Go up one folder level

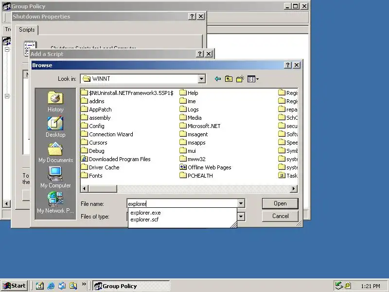tap(229, 79)
